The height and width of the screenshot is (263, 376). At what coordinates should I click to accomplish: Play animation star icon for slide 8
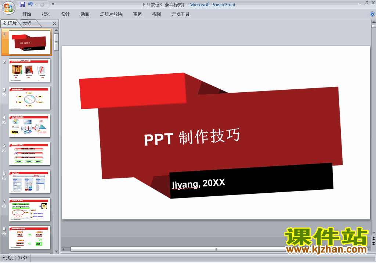4,234
